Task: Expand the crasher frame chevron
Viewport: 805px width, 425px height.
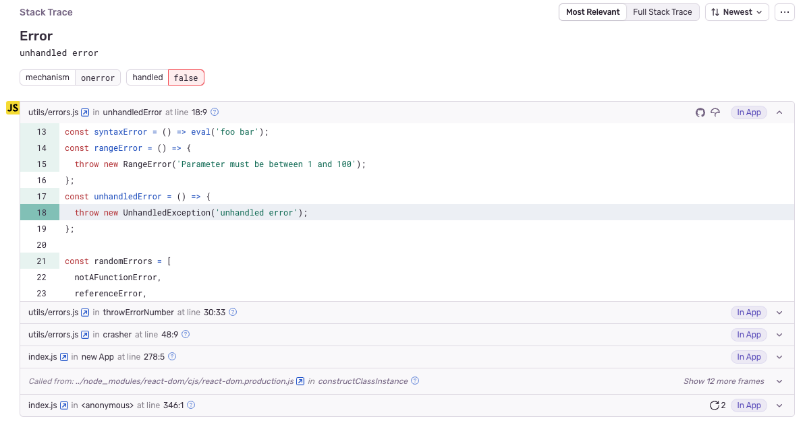Action: 779,334
